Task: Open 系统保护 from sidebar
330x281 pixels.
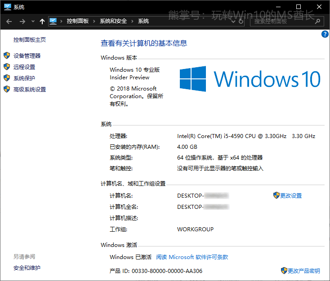Action: [x=24, y=78]
